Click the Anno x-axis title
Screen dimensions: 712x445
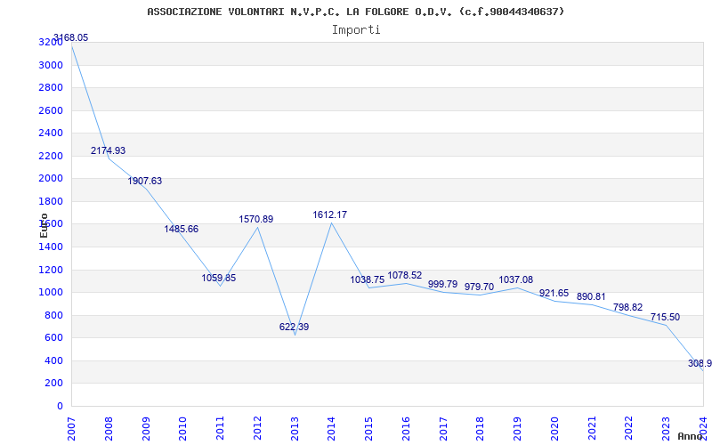click(x=691, y=436)
